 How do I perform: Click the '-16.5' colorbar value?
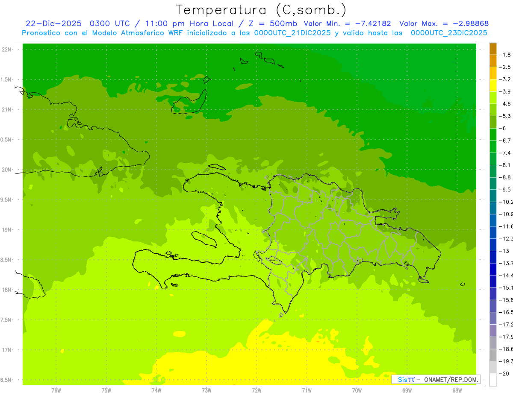coord(506,312)
